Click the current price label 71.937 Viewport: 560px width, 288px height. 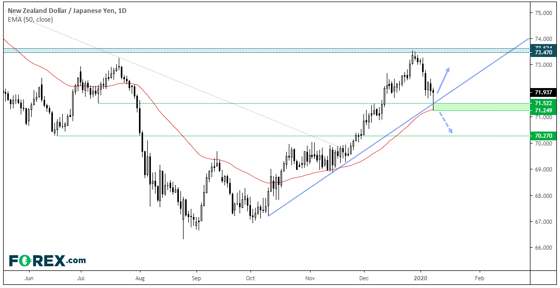[x=543, y=92]
